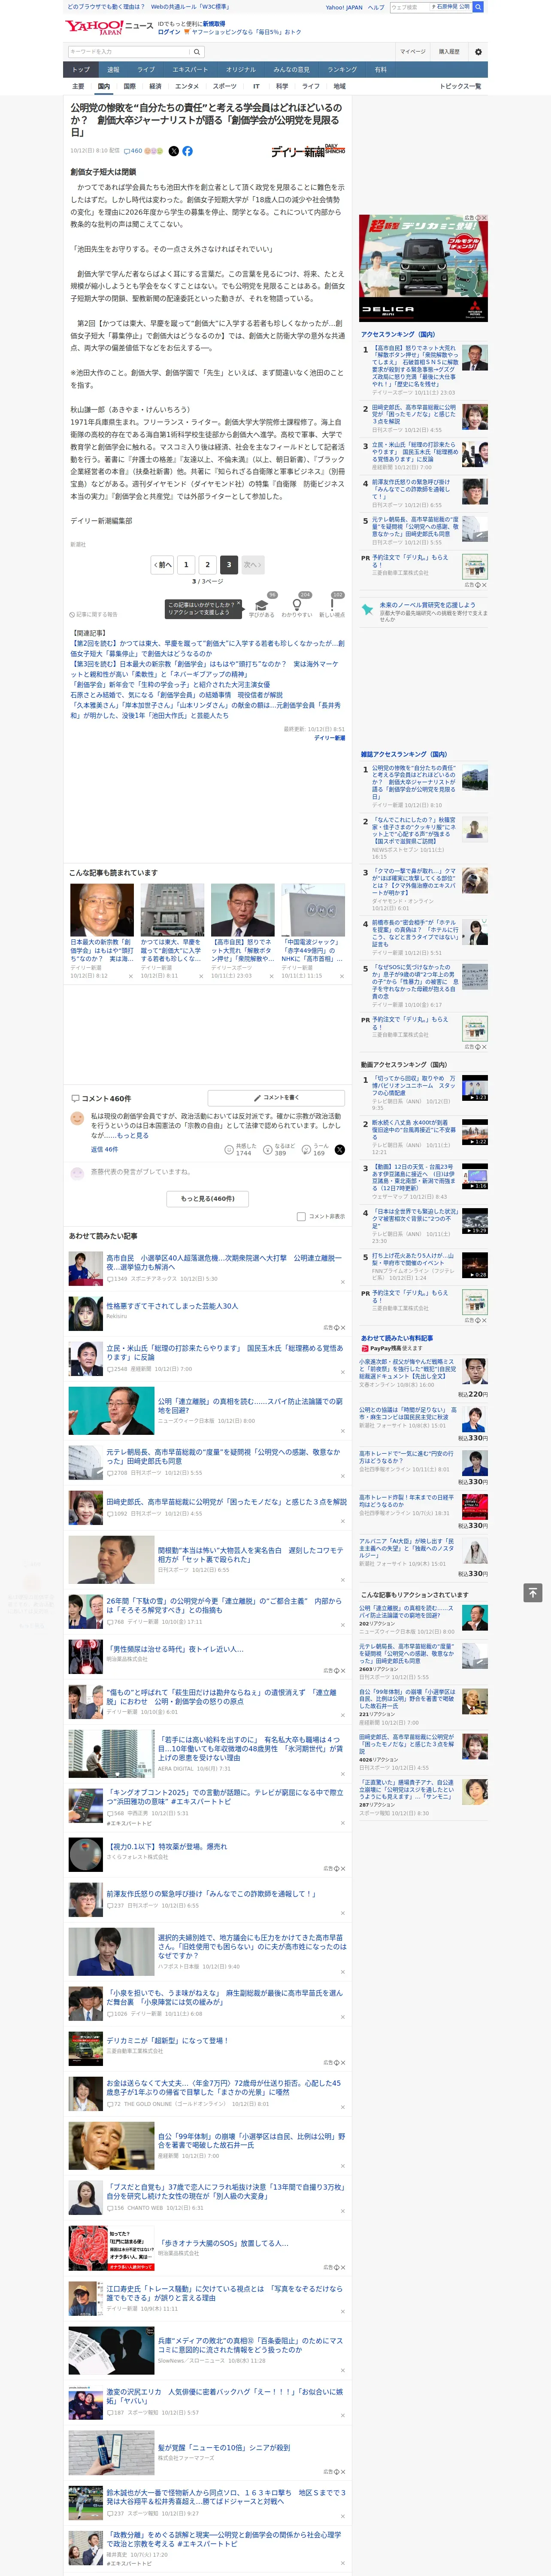
Task: Open the マイページ link
Action: tap(413, 52)
